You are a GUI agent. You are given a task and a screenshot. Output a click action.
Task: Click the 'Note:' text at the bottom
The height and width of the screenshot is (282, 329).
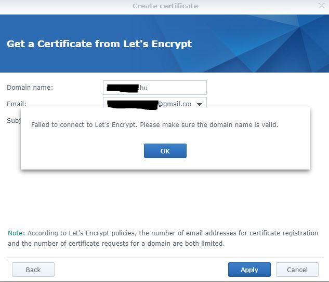(x=16, y=233)
